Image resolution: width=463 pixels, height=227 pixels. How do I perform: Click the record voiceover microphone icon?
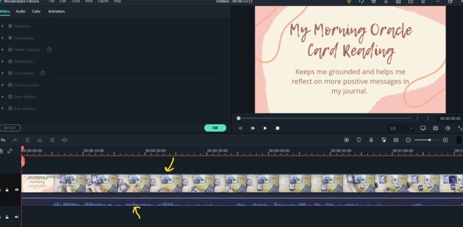coord(371,140)
